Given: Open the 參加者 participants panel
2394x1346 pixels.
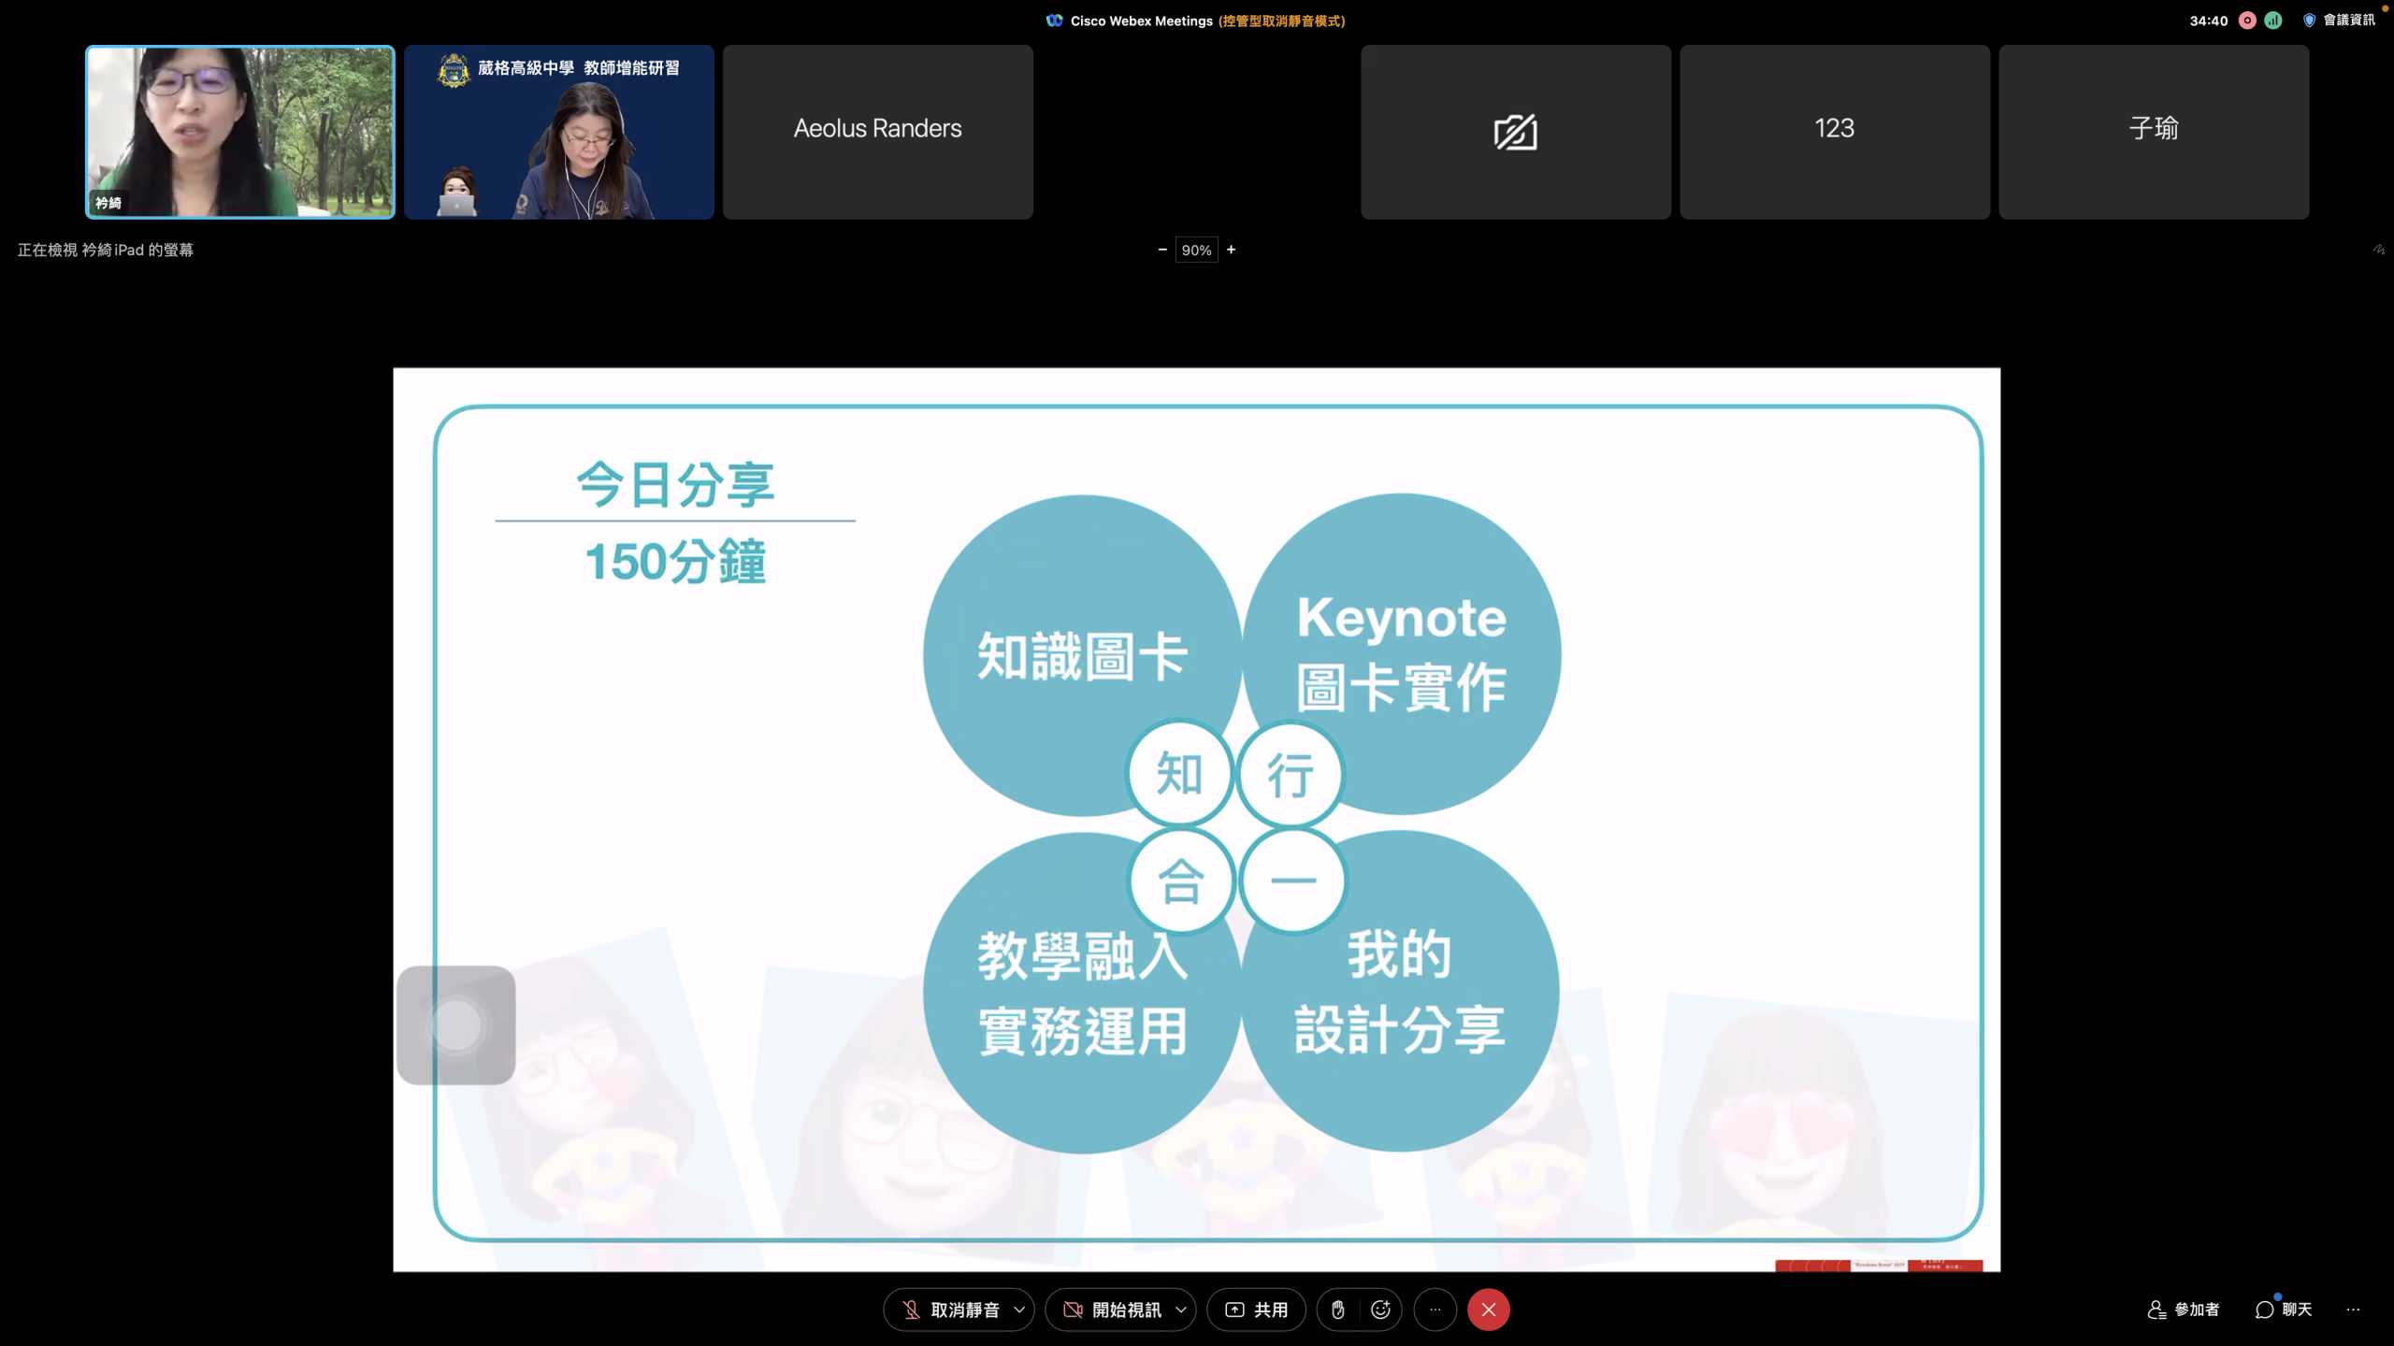Looking at the screenshot, I should click(x=2184, y=1310).
